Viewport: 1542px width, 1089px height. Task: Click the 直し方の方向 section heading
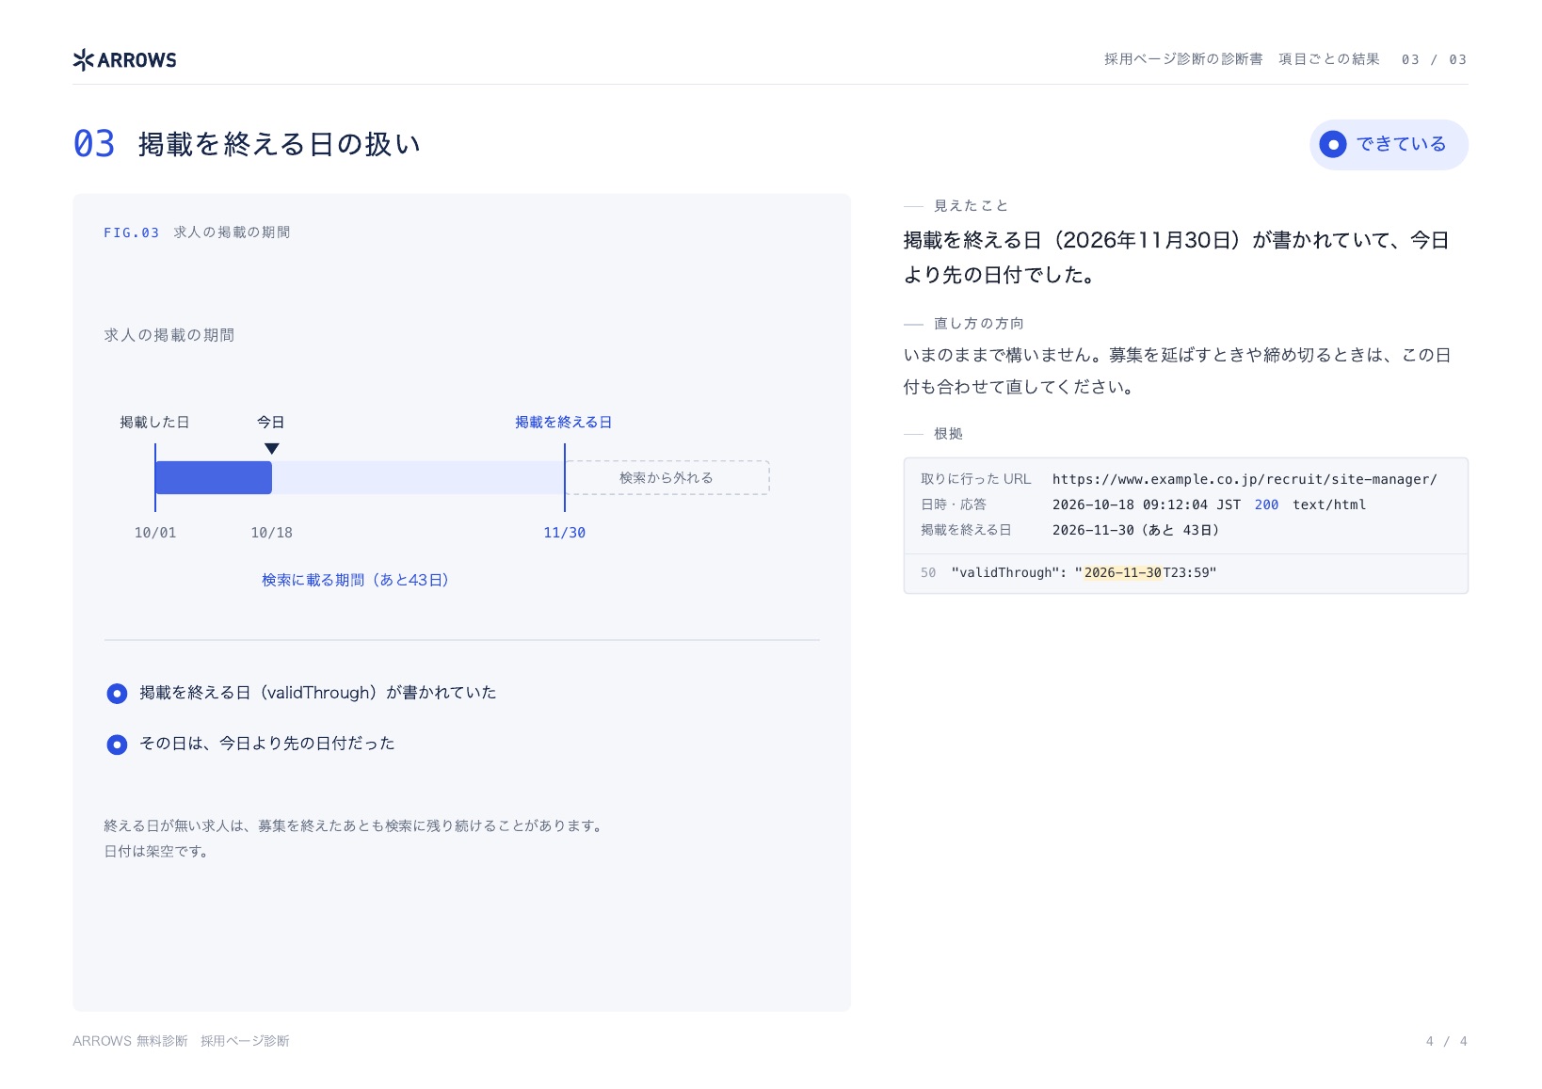coord(979,323)
